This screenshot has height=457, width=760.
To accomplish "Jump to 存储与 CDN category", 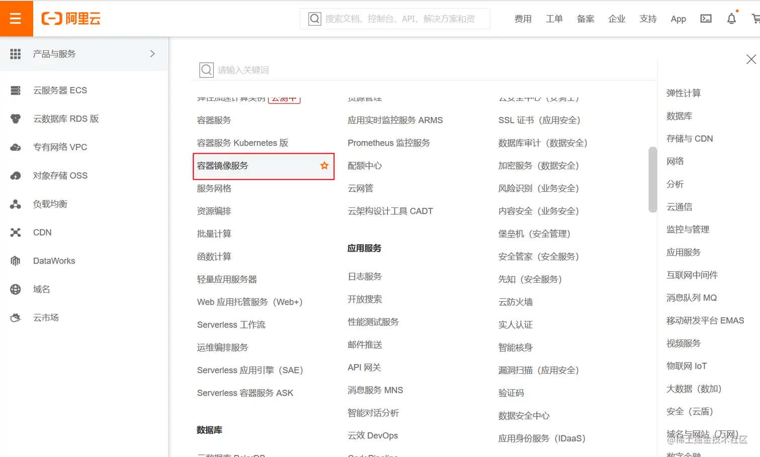I will [x=690, y=139].
